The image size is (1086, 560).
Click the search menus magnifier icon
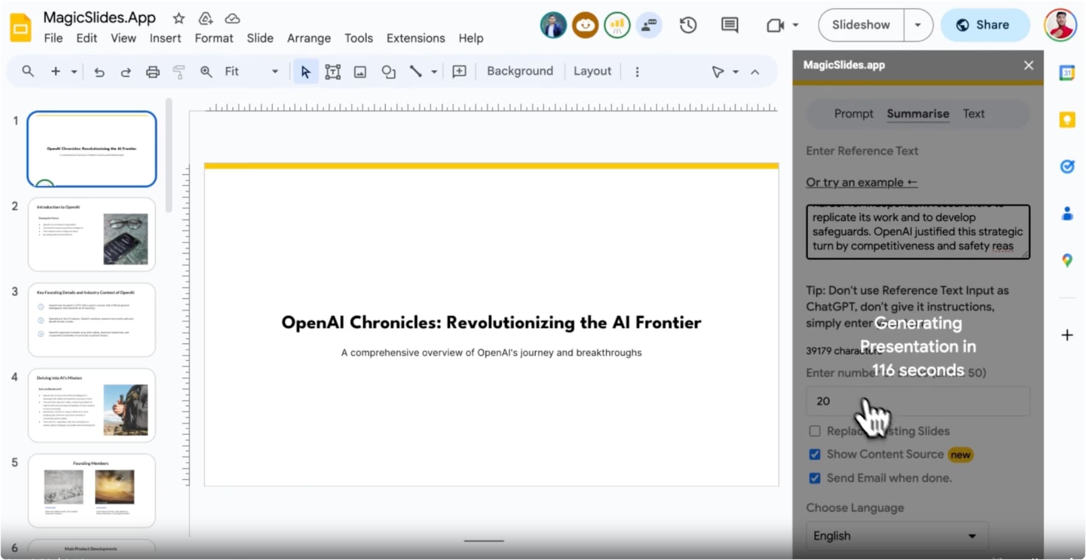point(28,71)
